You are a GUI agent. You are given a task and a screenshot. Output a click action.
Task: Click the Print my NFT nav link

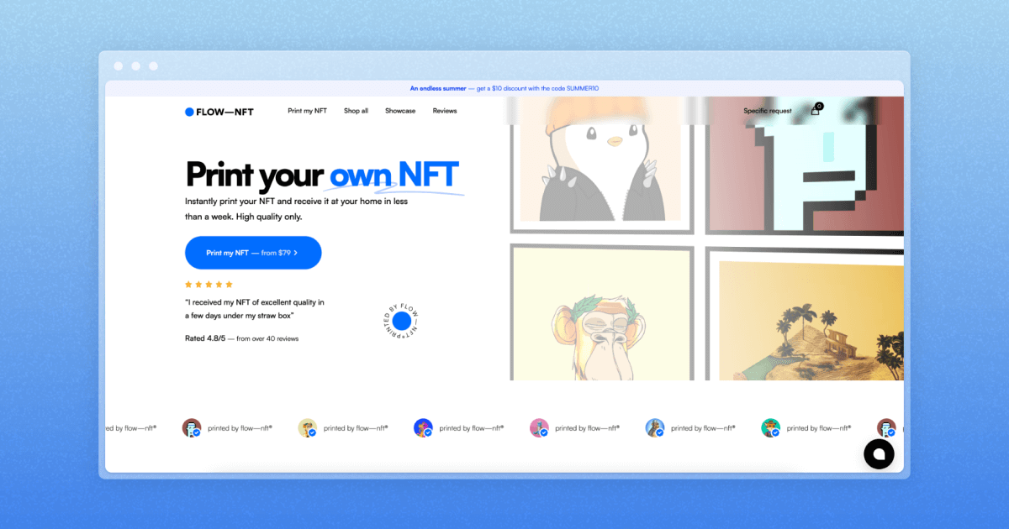point(307,111)
